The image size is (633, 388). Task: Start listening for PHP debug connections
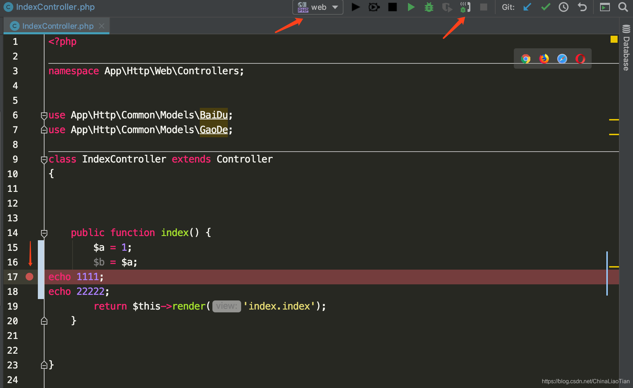(465, 7)
